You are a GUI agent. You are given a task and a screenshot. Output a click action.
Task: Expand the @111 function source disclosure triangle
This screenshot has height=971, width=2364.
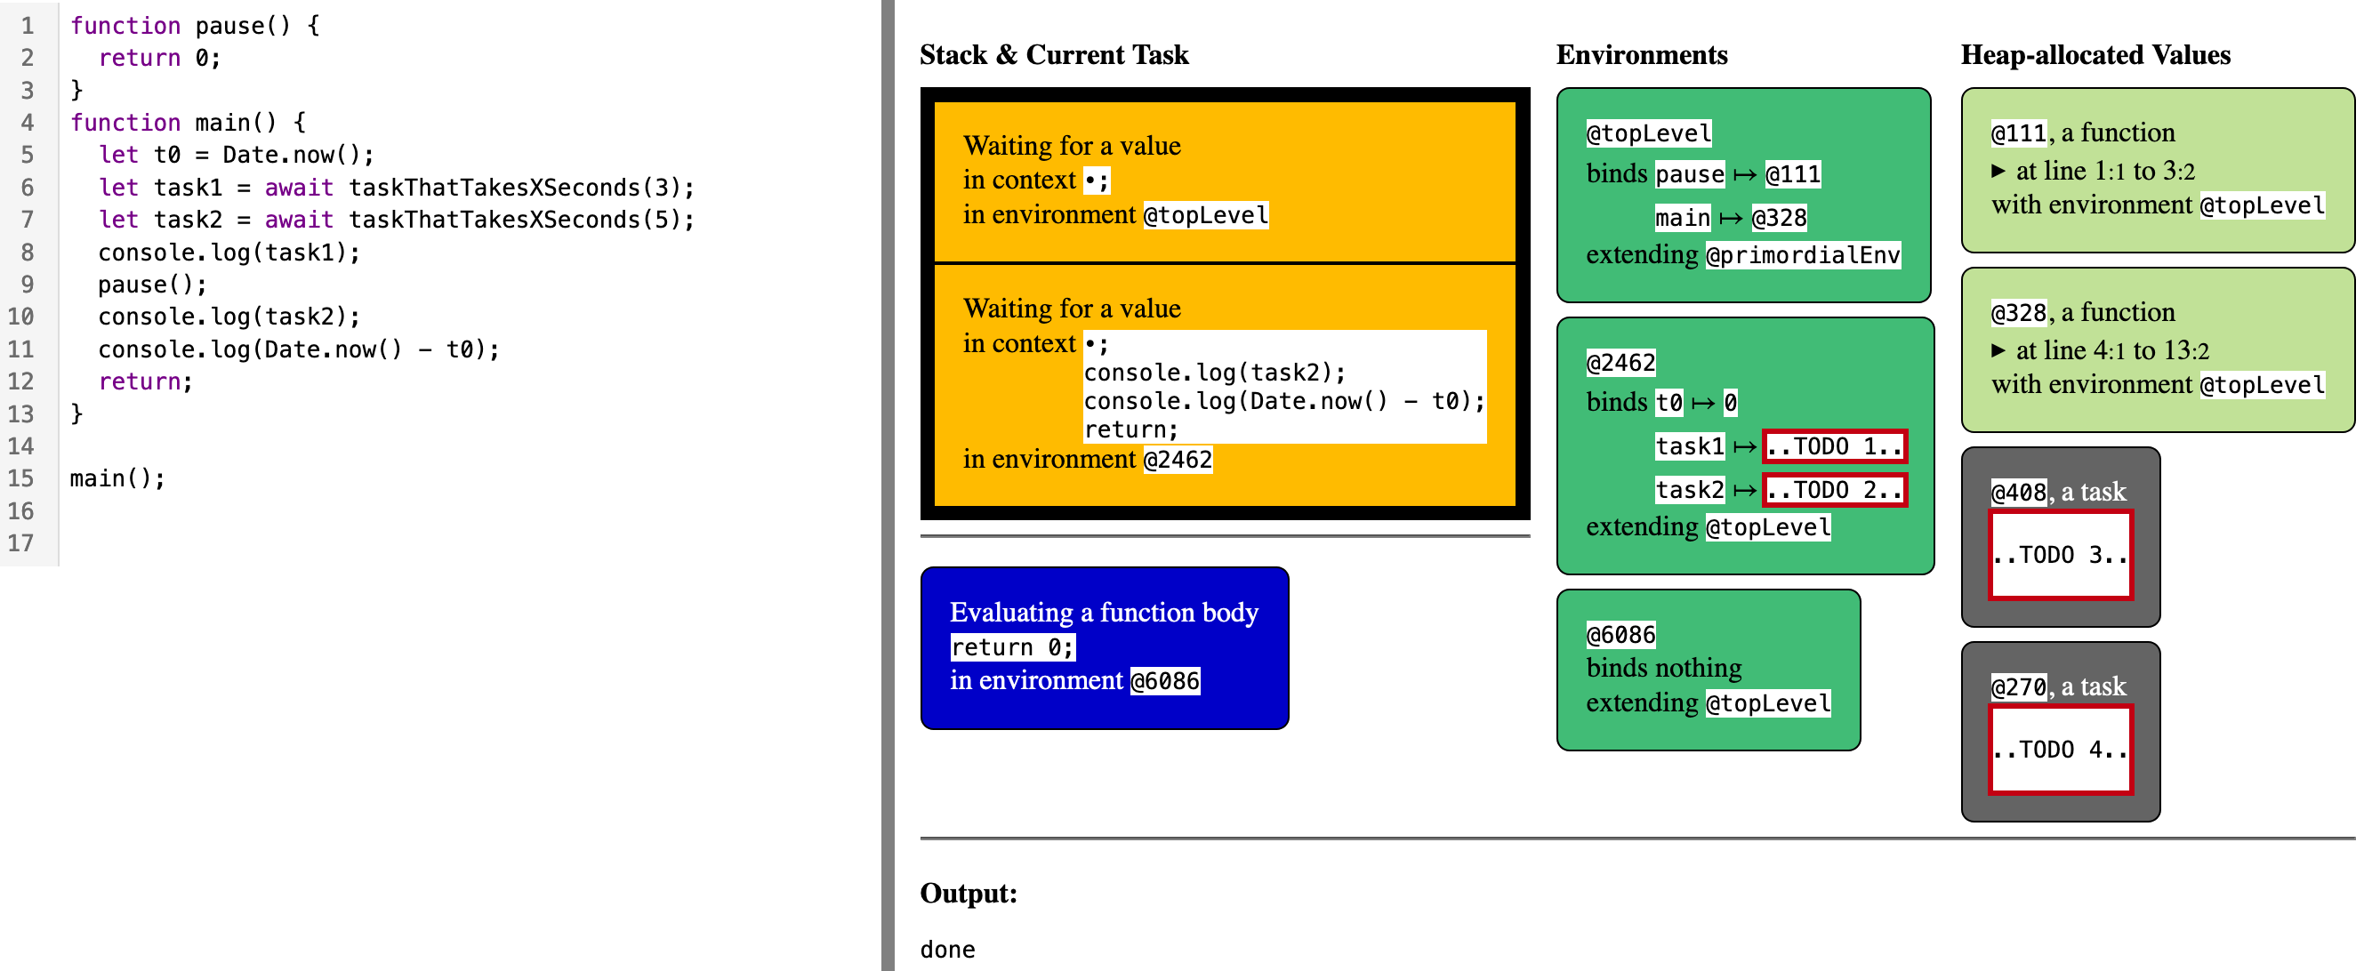(1998, 171)
